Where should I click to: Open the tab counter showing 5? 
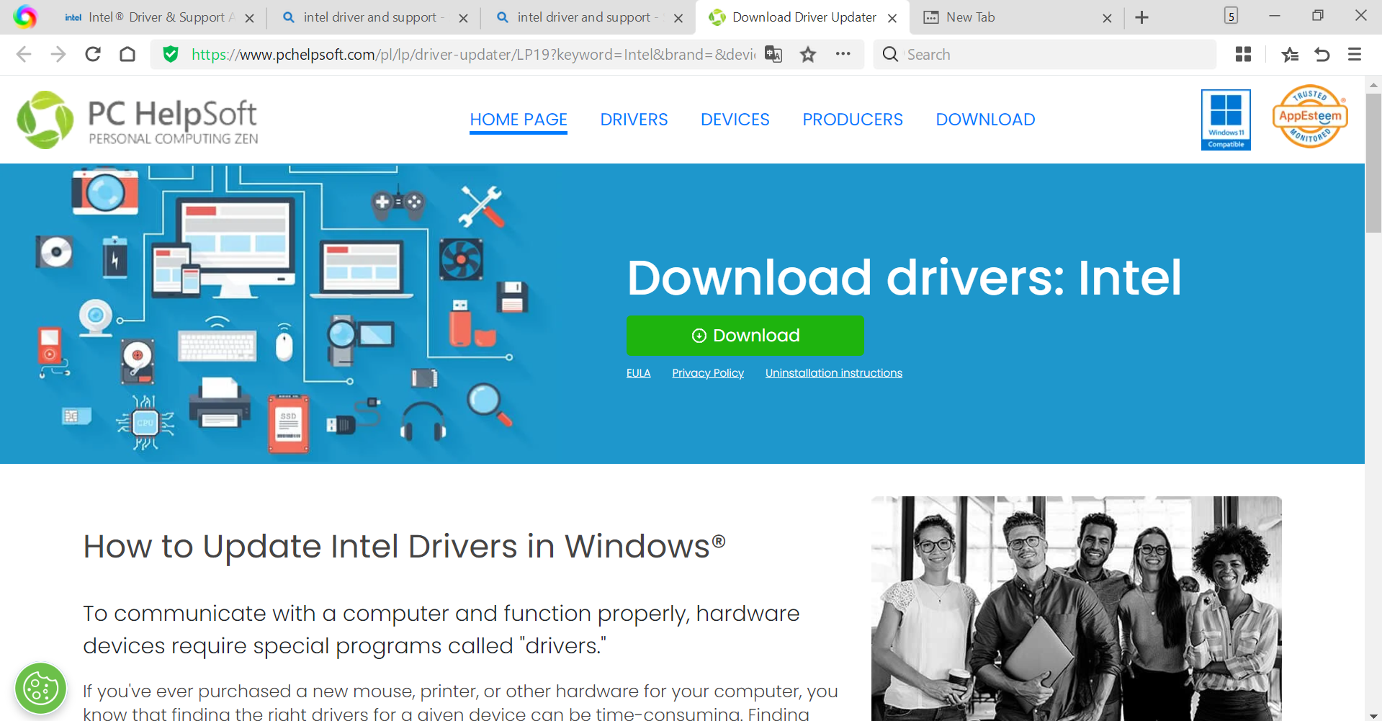coord(1231,16)
